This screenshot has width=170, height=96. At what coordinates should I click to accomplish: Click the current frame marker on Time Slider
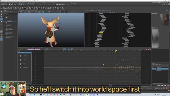tap(110, 85)
